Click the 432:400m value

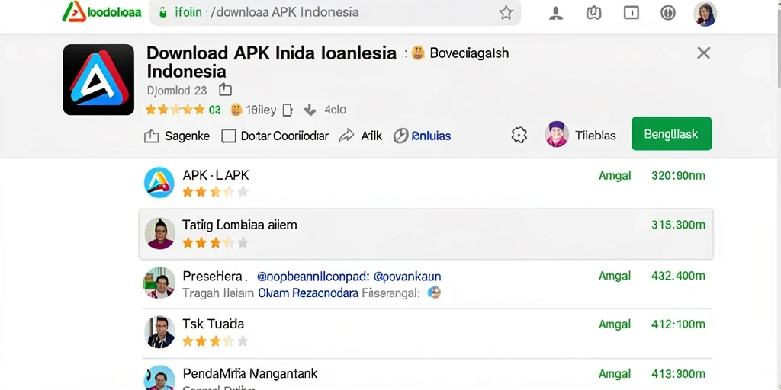[678, 276]
